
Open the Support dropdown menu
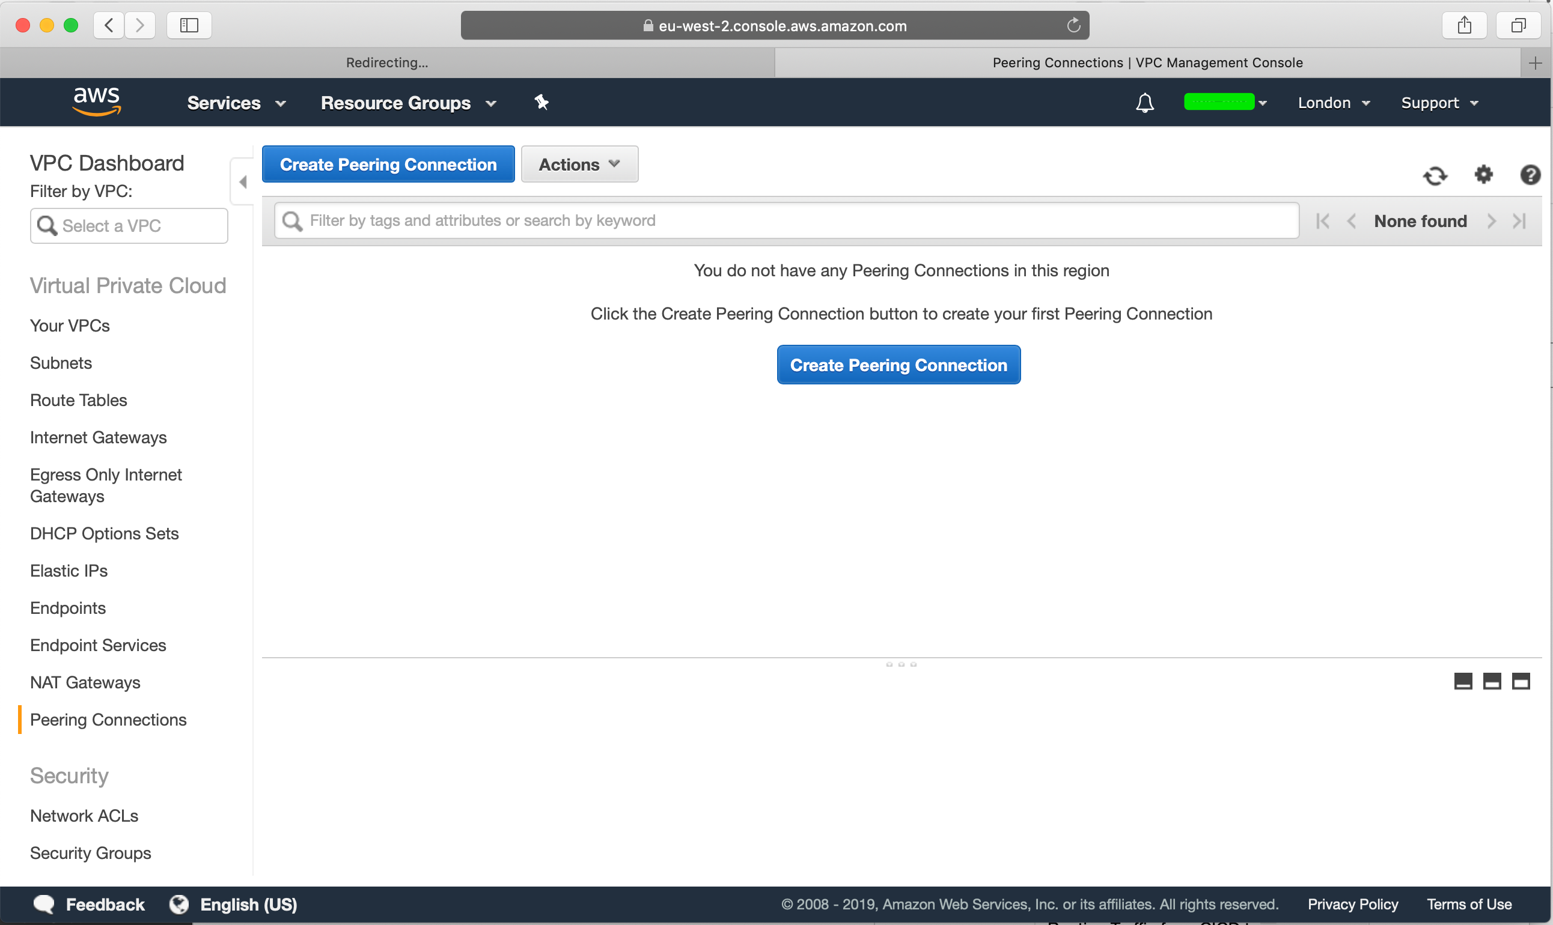click(x=1439, y=103)
